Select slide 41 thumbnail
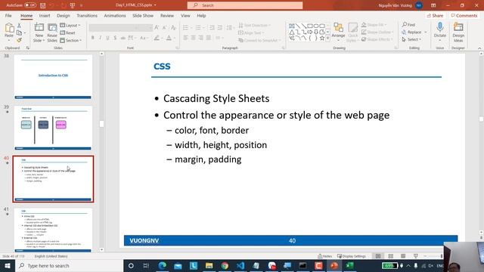 [x=53, y=230]
